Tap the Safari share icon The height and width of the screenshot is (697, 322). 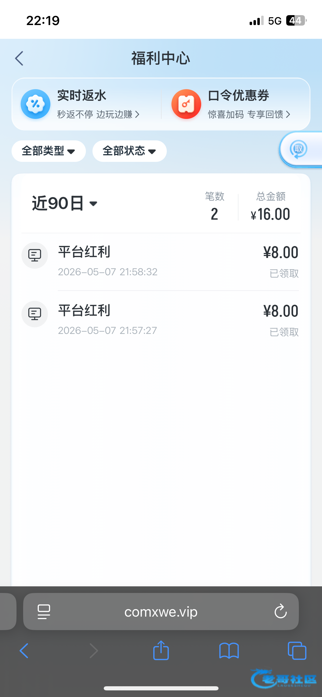coord(161,650)
